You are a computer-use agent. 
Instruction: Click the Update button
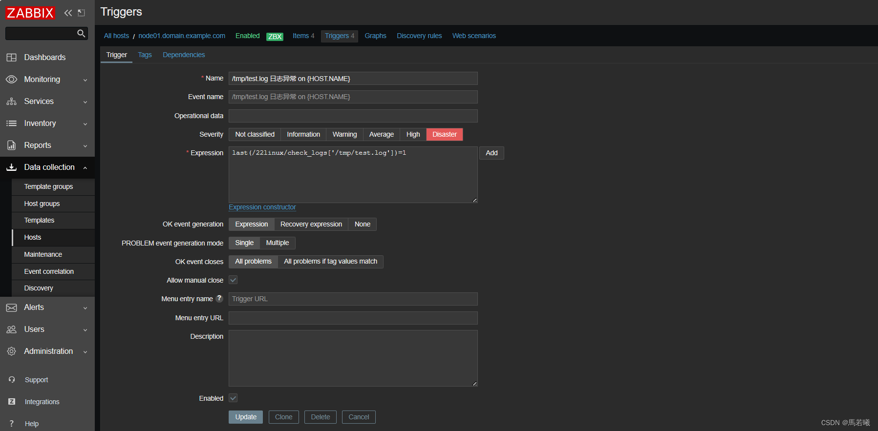point(246,417)
